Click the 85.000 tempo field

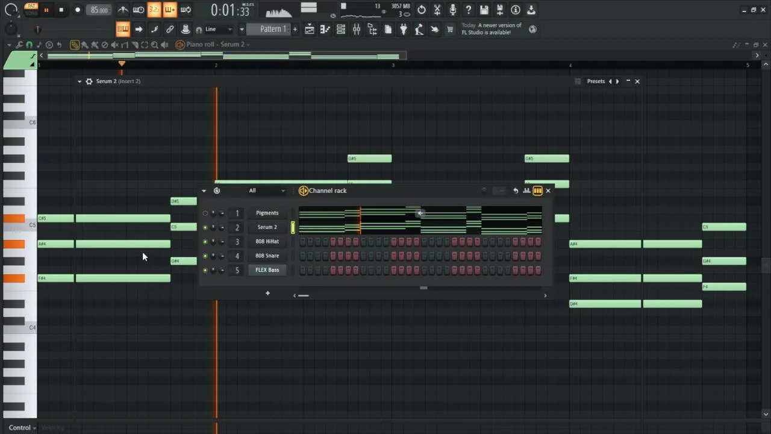tap(99, 10)
